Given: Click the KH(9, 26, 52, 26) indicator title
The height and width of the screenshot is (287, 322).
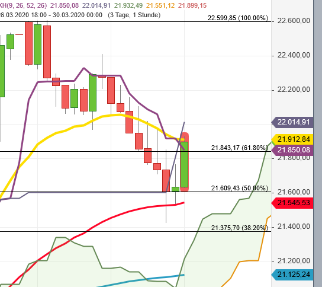Looking at the screenshot, I should pyautogui.click(x=24, y=5).
